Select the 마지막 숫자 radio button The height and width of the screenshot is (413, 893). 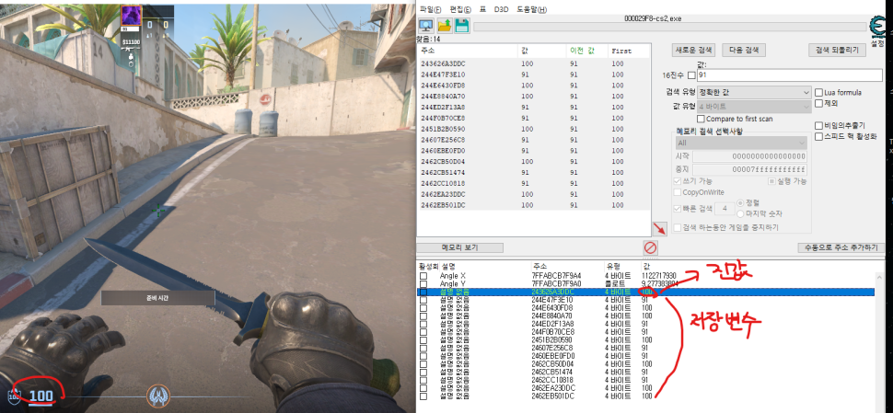[740, 214]
